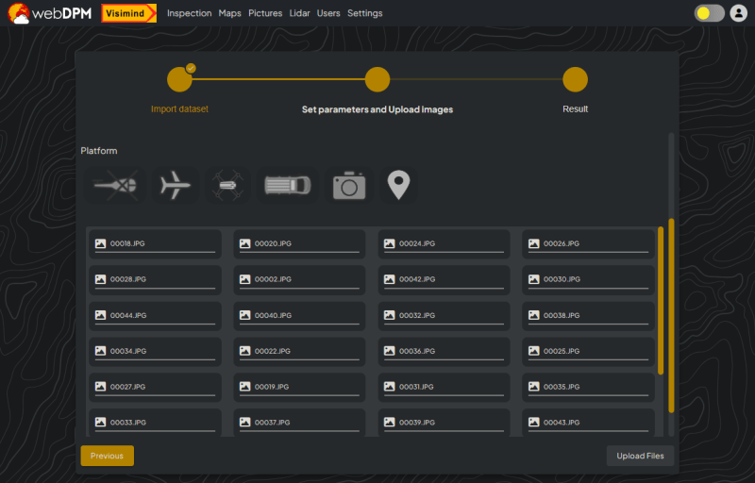The image size is (755, 483).
Task: Click the Set parameters and Upload images step circle
Action: pos(377,79)
